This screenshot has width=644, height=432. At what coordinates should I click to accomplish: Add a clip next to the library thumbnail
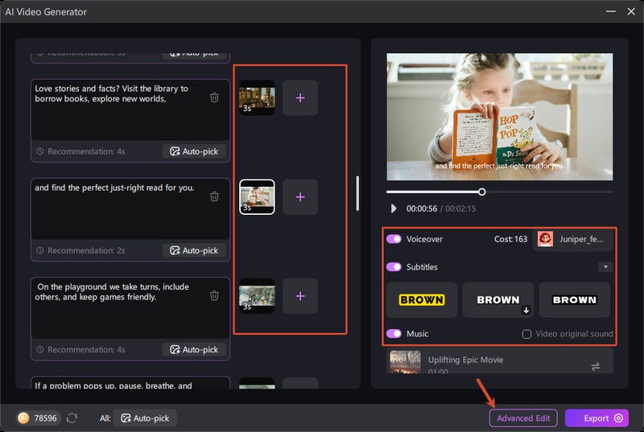pos(300,97)
